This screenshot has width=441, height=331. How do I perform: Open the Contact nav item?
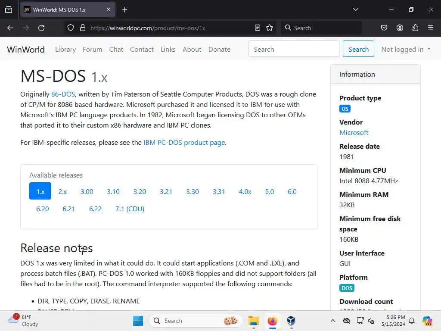[x=142, y=50]
